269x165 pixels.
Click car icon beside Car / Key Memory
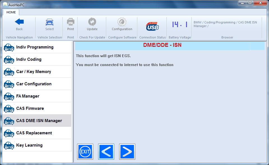pyautogui.click(x=9, y=72)
